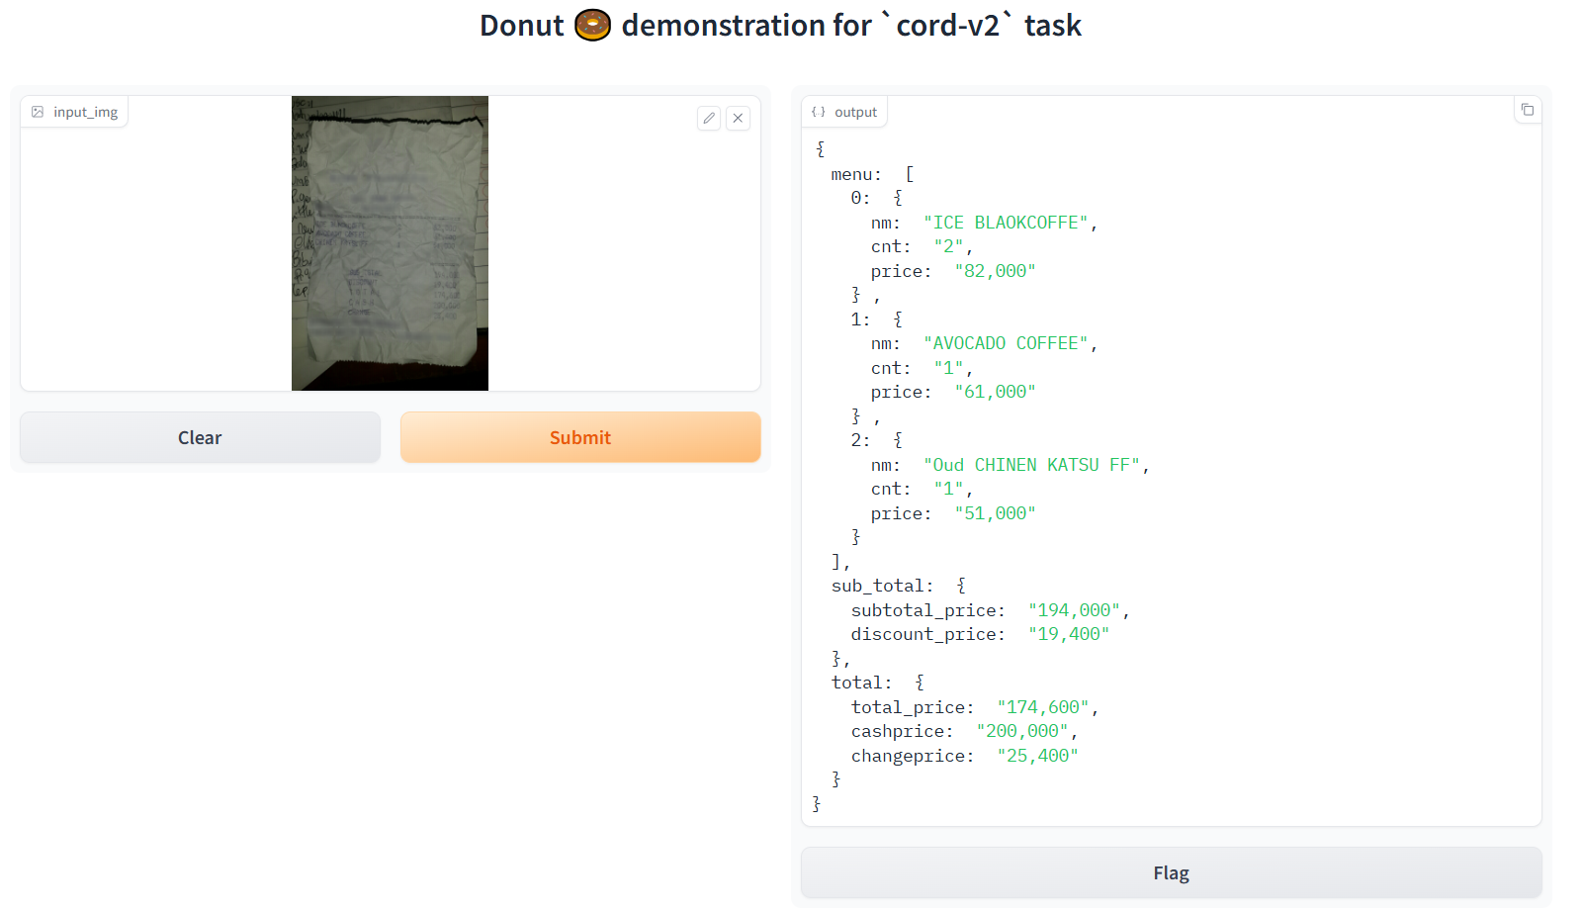The width and height of the screenshot is (1582, 912).
Task: Click the "AVOCADO COFFEE" name value
Action: (x=1006, y=343)
